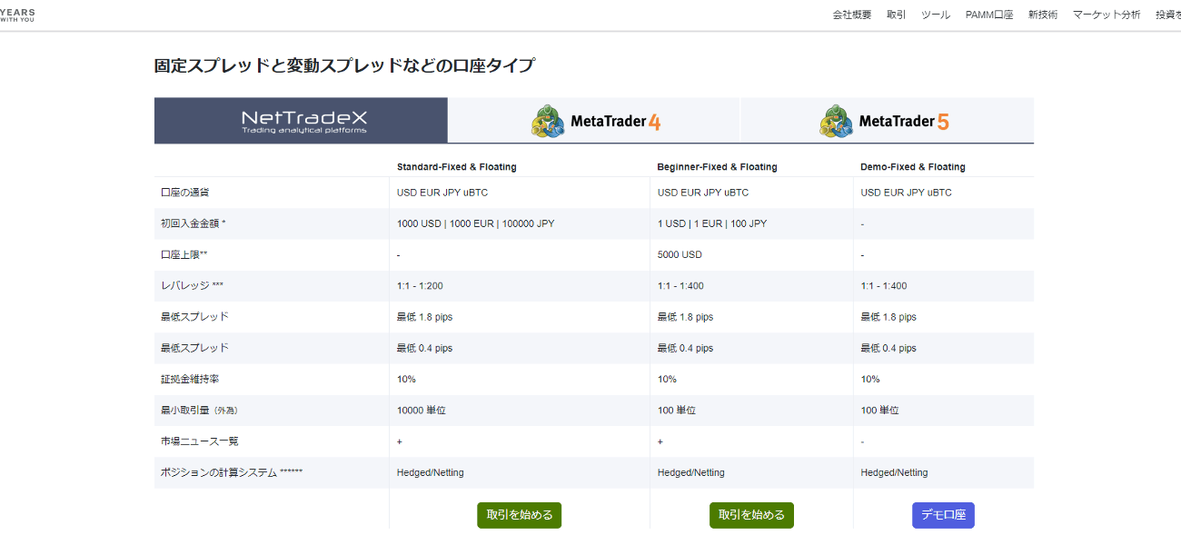
Task: Click the 証拠金維持率 row label
Action: [x=189, y=379]
